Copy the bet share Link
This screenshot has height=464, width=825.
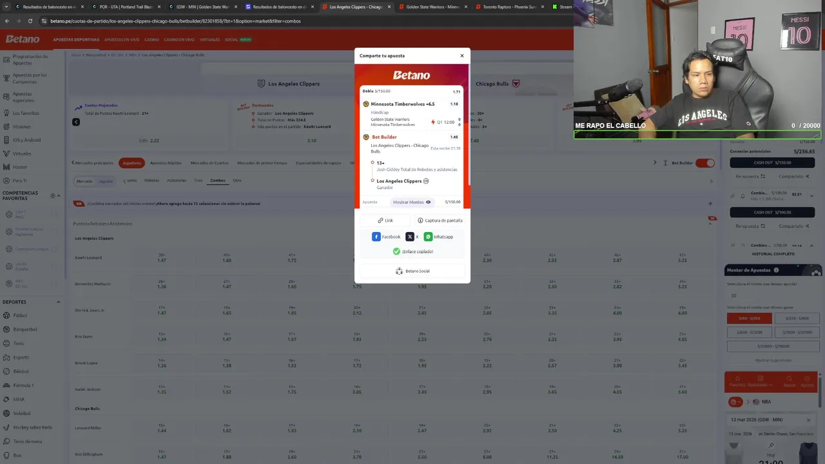click(385, 220)
